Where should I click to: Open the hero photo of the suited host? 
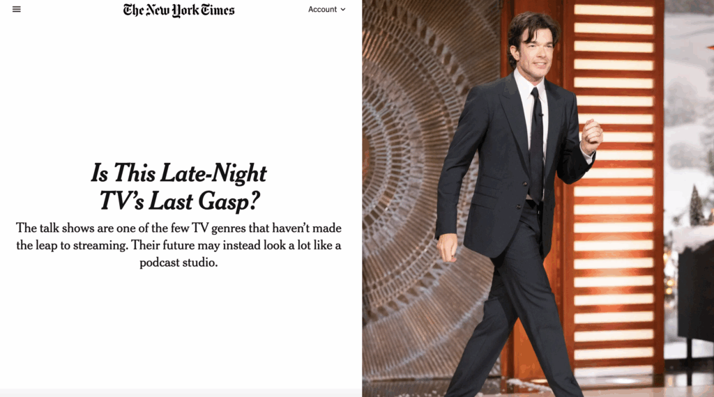538,198
